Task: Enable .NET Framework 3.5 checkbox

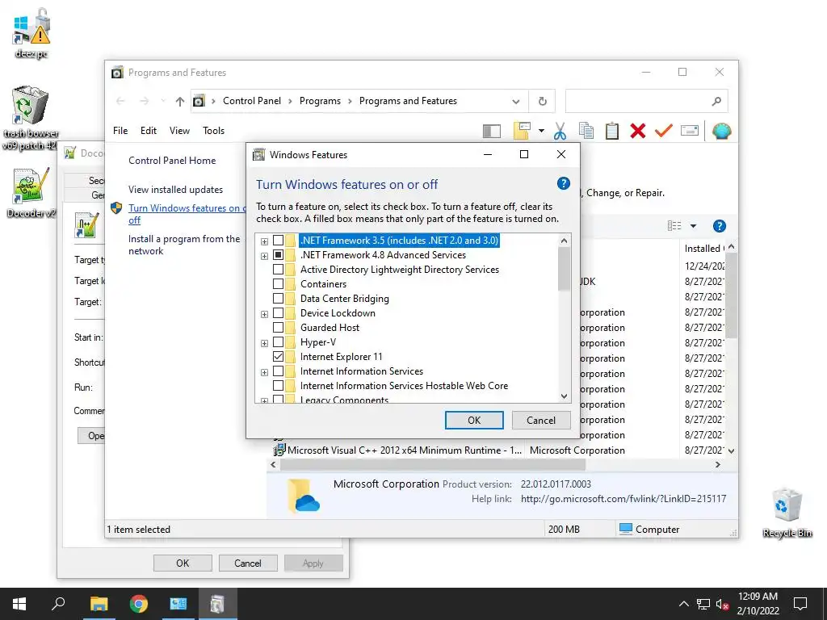Action: [278, 241]
